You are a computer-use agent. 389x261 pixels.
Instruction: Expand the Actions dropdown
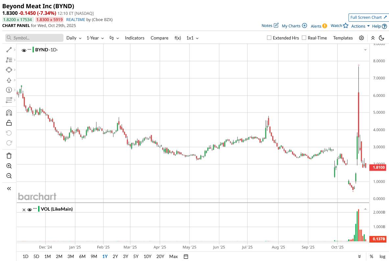(360, 26)
